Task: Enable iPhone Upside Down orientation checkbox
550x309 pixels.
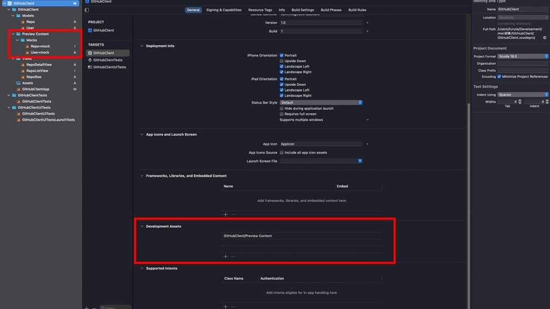Action: pos(281,61)
